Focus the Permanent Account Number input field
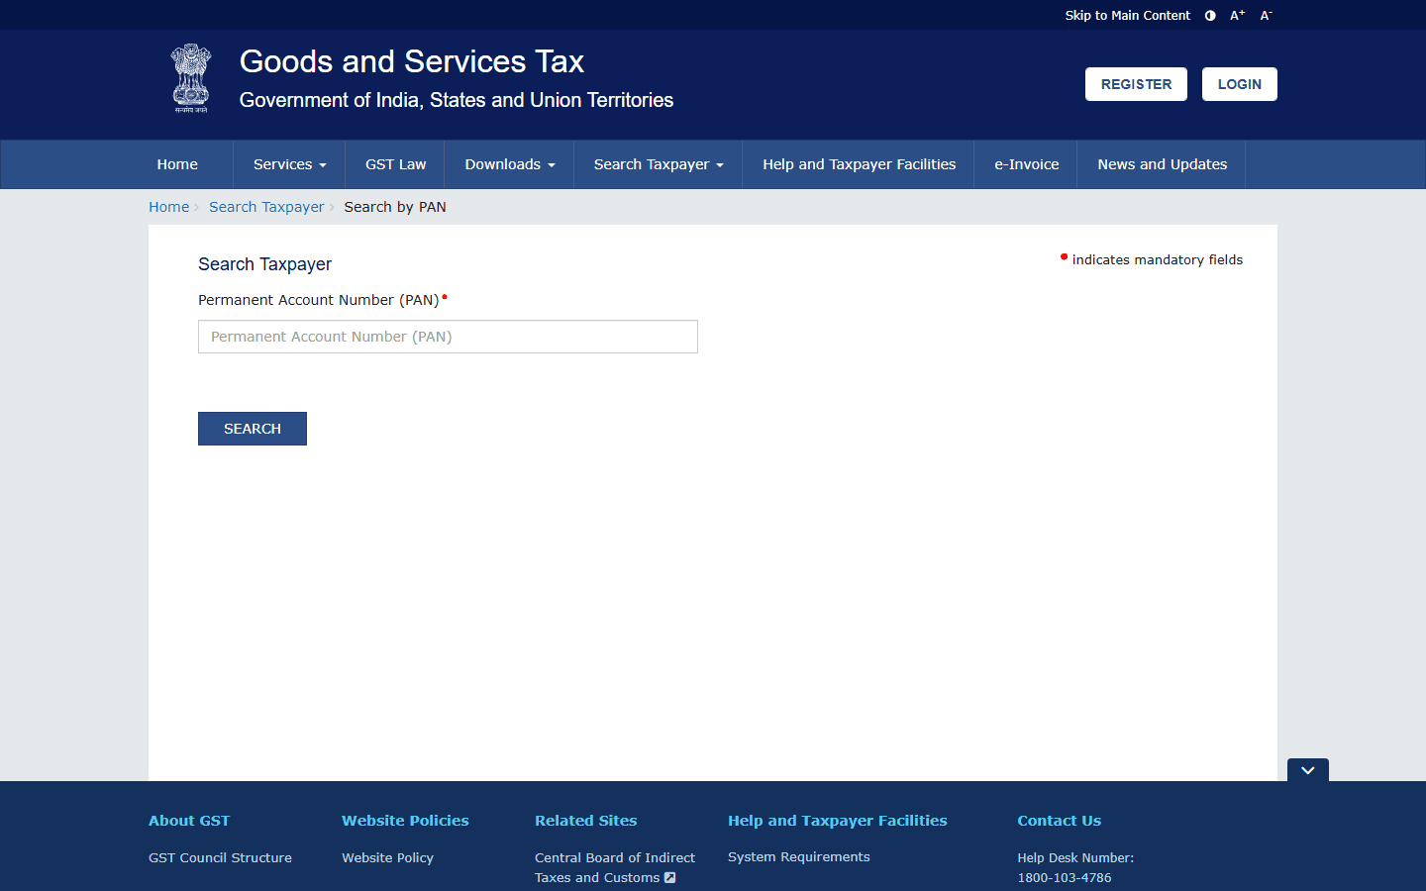Image resolution: width=1426 pixels, height=891 pixels. click(x=448, y=337)
